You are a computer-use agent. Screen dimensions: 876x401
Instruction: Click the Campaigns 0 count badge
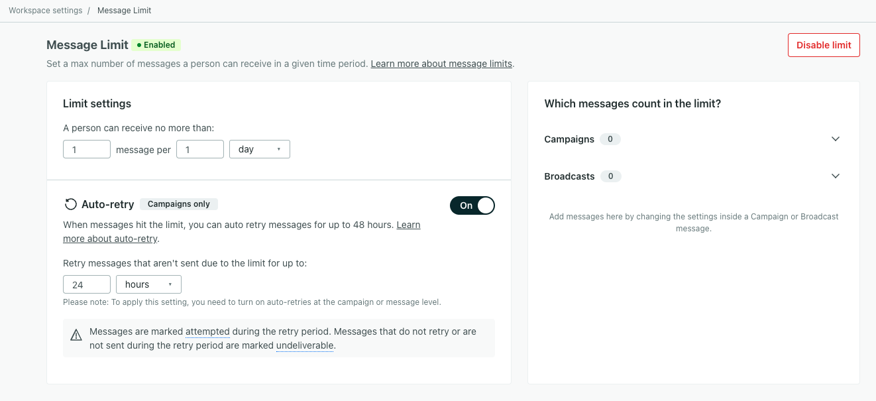[610, 139]
